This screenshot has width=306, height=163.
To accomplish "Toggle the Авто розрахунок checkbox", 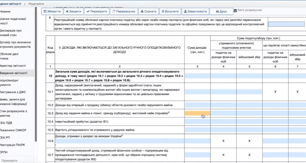I will coord(235,10).
